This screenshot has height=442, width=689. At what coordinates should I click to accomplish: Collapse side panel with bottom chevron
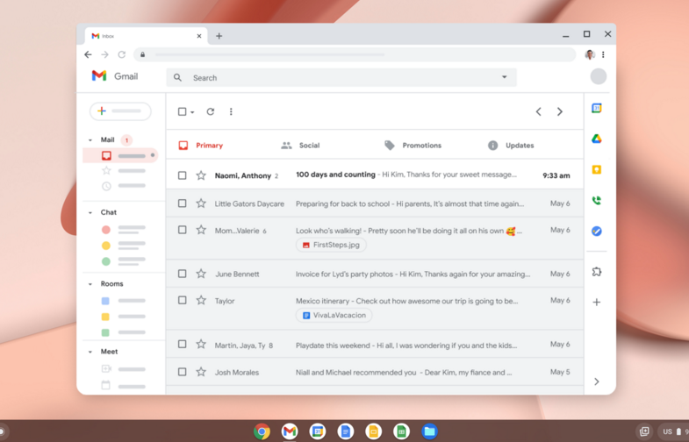(x=596, y=381)
